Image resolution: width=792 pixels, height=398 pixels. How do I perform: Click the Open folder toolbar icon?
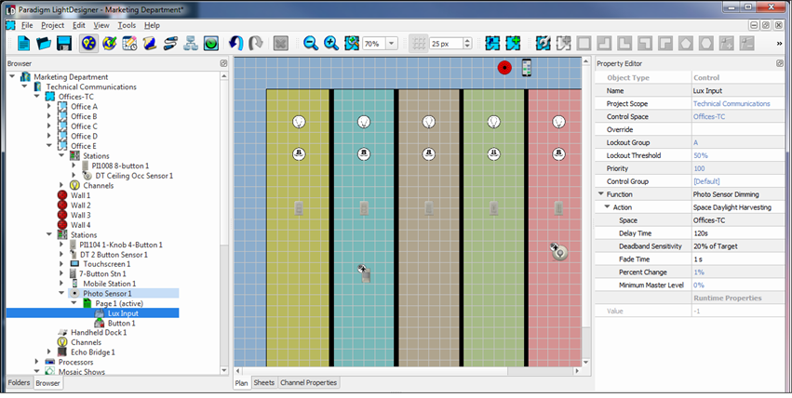44,44
